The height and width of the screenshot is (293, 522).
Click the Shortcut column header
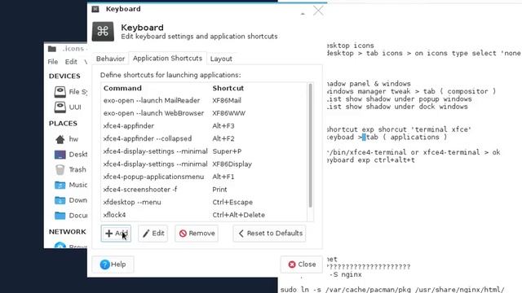pos(228,89)
